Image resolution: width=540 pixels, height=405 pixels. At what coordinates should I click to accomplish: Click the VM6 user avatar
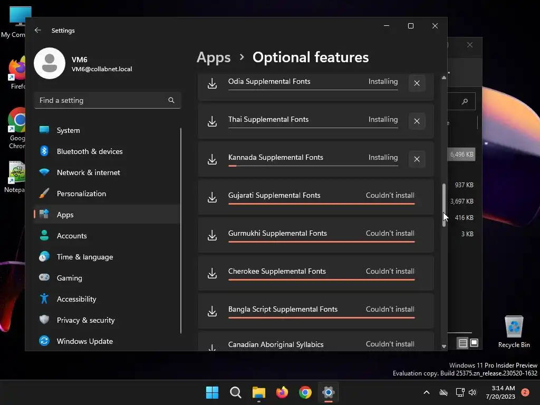[50, 63]
